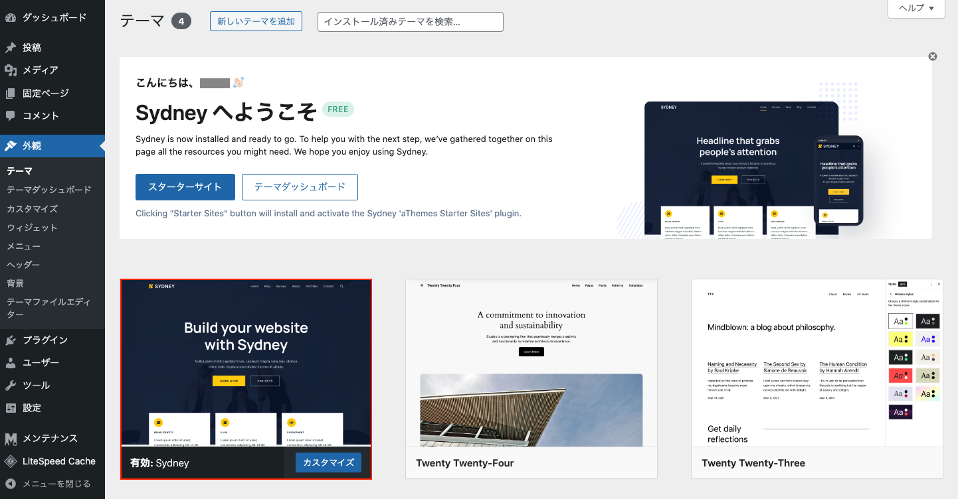Select the Twenty Twenty-Four theme thumbnail

tap(531, 363)
